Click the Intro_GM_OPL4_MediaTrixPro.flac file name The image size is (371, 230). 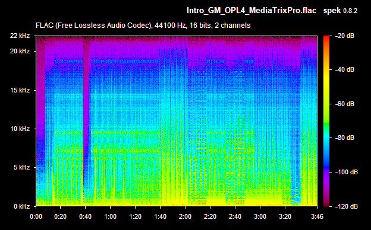click(251, 11)
